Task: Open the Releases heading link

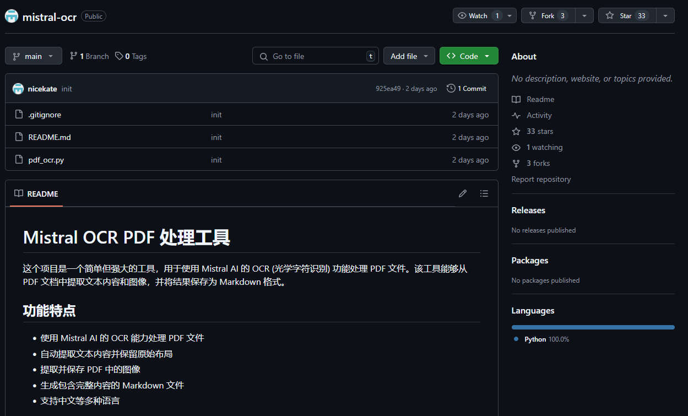Action: tap(528, 210)
